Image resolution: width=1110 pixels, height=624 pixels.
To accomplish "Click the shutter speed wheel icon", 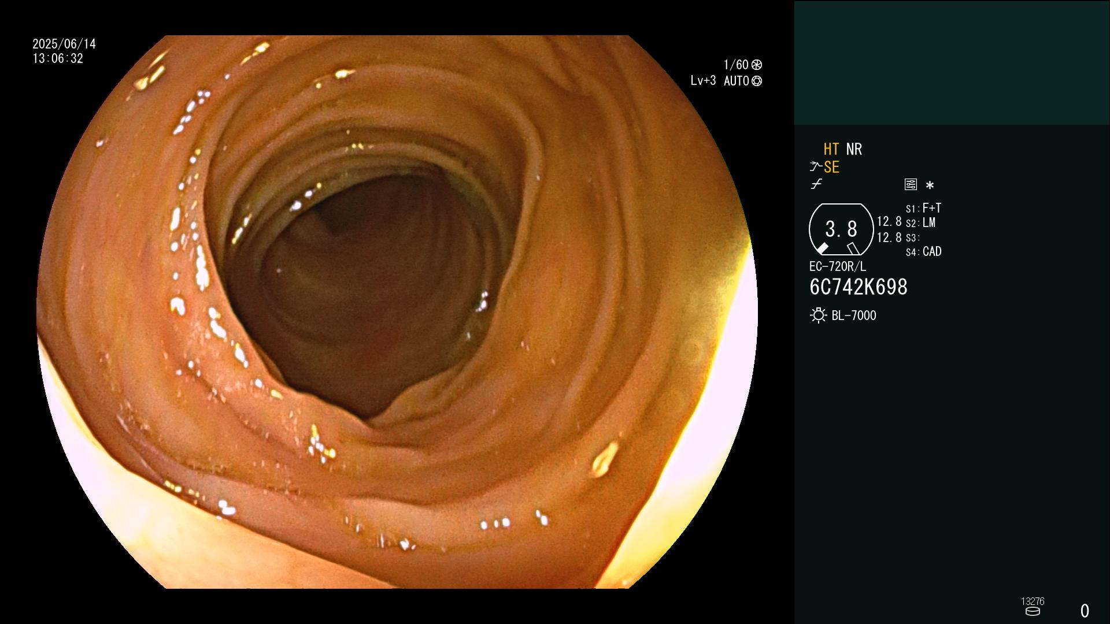I will (x=757, y=65).
